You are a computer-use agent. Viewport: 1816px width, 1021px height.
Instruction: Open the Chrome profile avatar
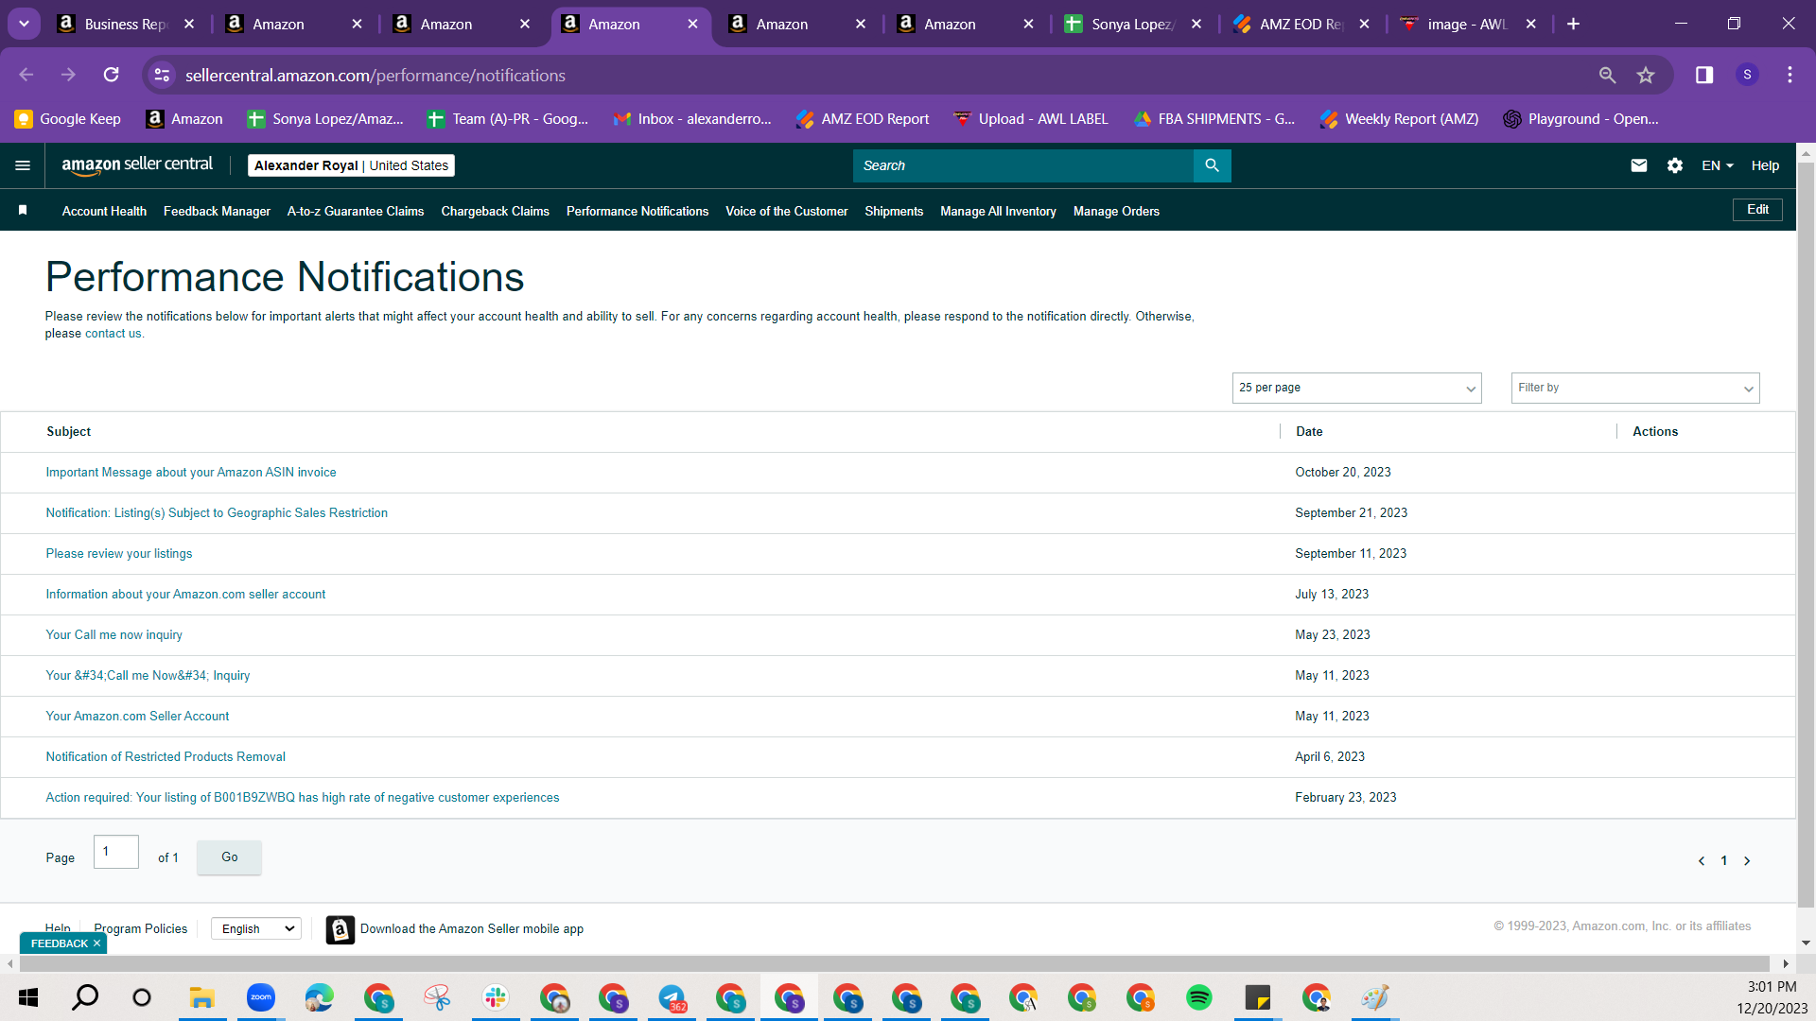coord(1747,75)
